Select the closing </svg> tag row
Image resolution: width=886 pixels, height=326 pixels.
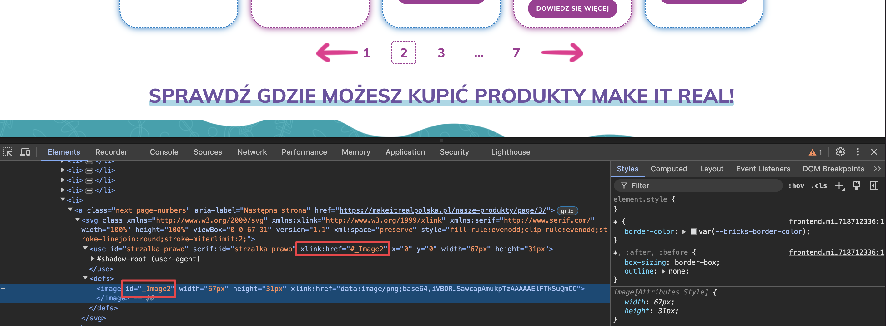point(93,318)
